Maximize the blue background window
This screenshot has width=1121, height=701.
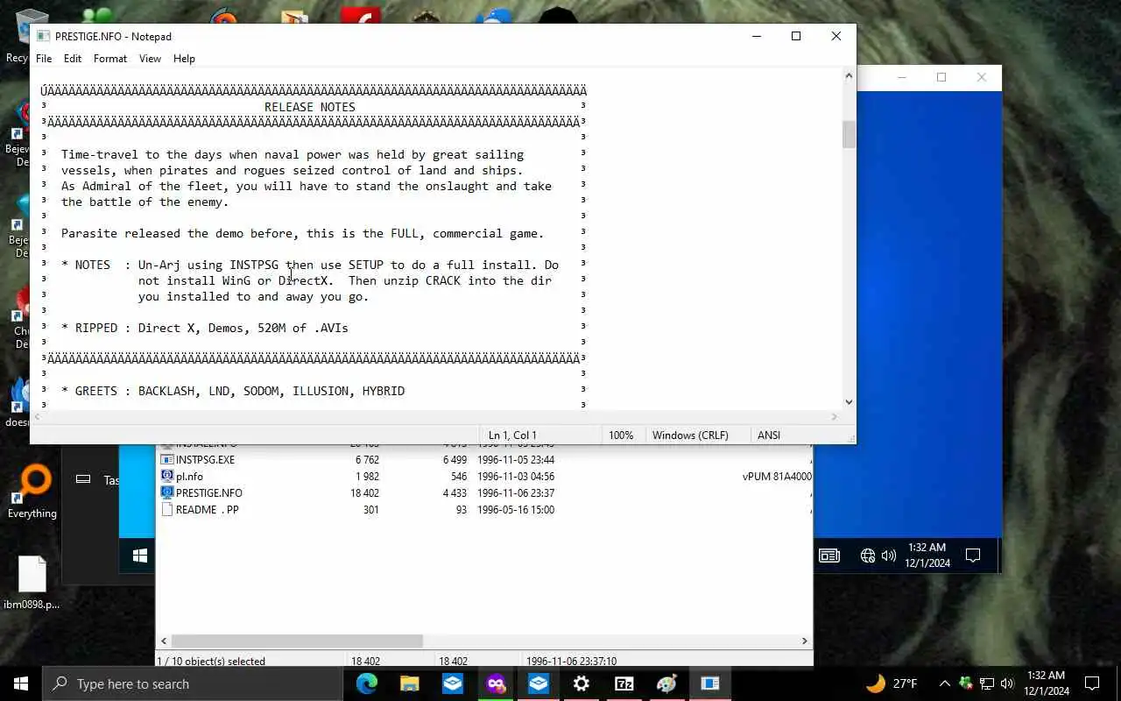point(941,77)
